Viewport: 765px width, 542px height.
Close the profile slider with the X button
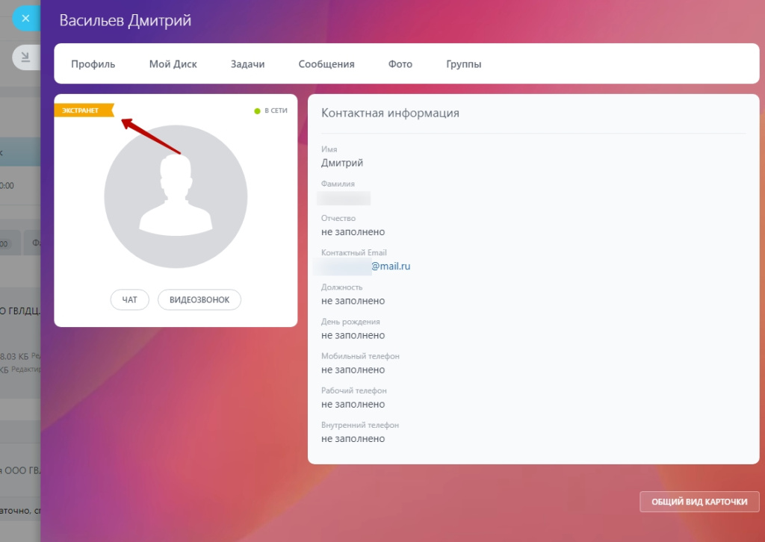[x=25, y=18]
